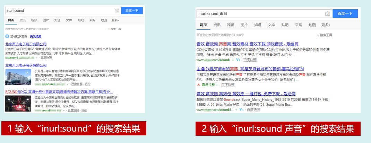
Task: Click the text 百度为您找到相关结果约833,000个
Action: tap(220, 35)
